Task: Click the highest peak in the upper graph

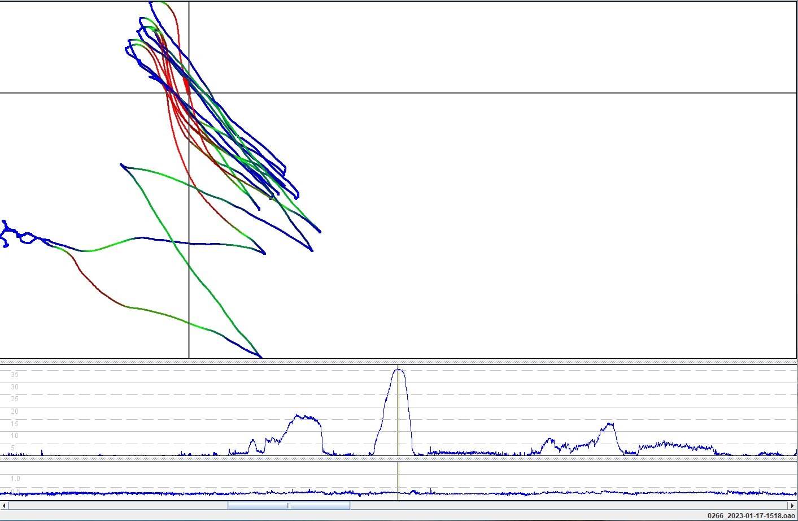Action: 399,370
